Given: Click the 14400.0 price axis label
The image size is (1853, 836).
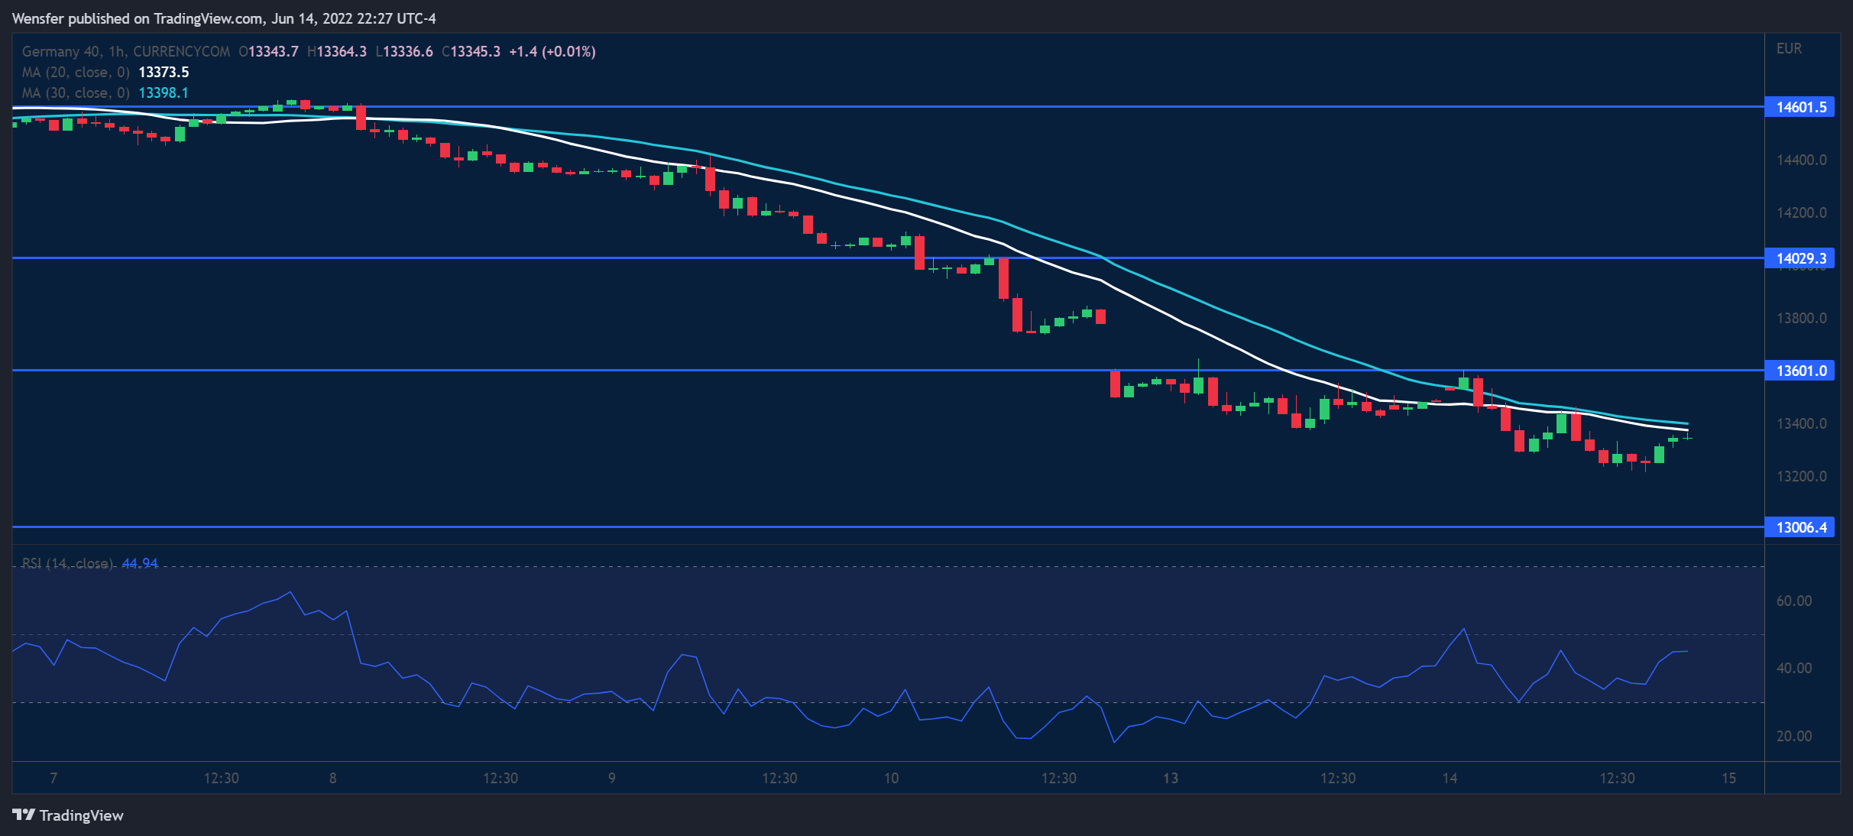Looking at the screenshot, I should pos(1801,160).
